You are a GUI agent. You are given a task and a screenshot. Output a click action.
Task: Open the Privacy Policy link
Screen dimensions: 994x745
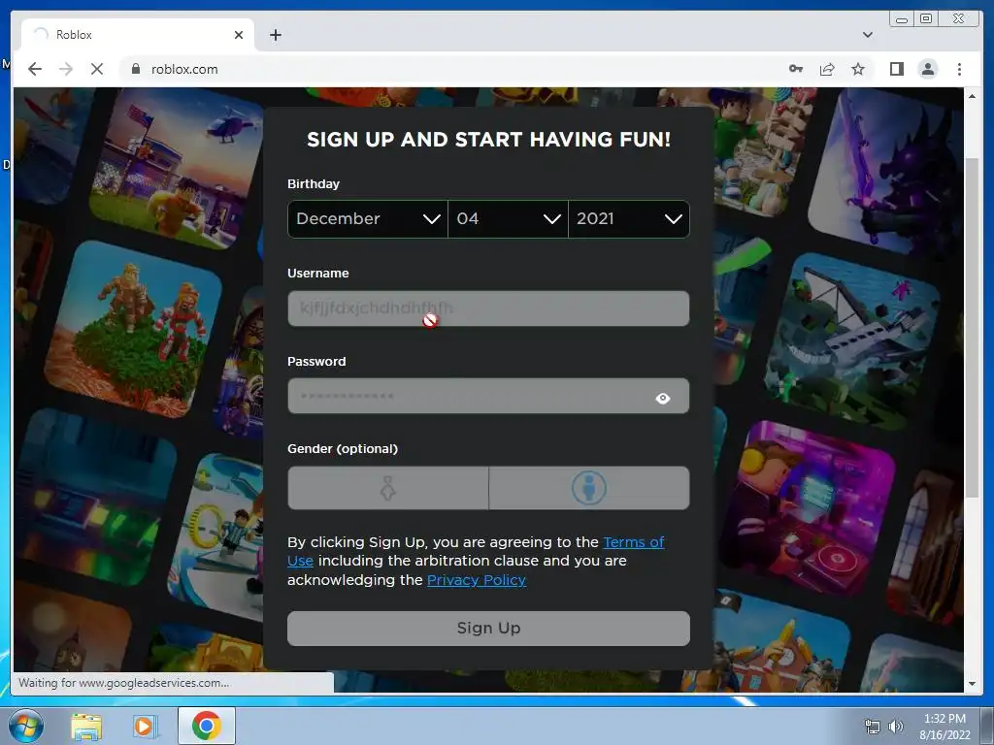coord(476,580)
